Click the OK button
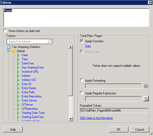 (x=119, y=130)
